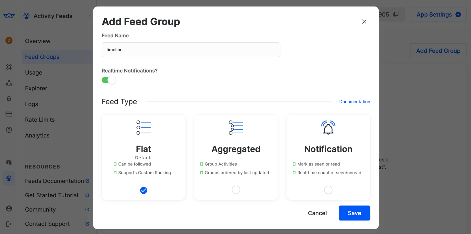The width and height of the screenshot is (471, 234).
Task: Click external link icon beside Community
Action: 87,209
